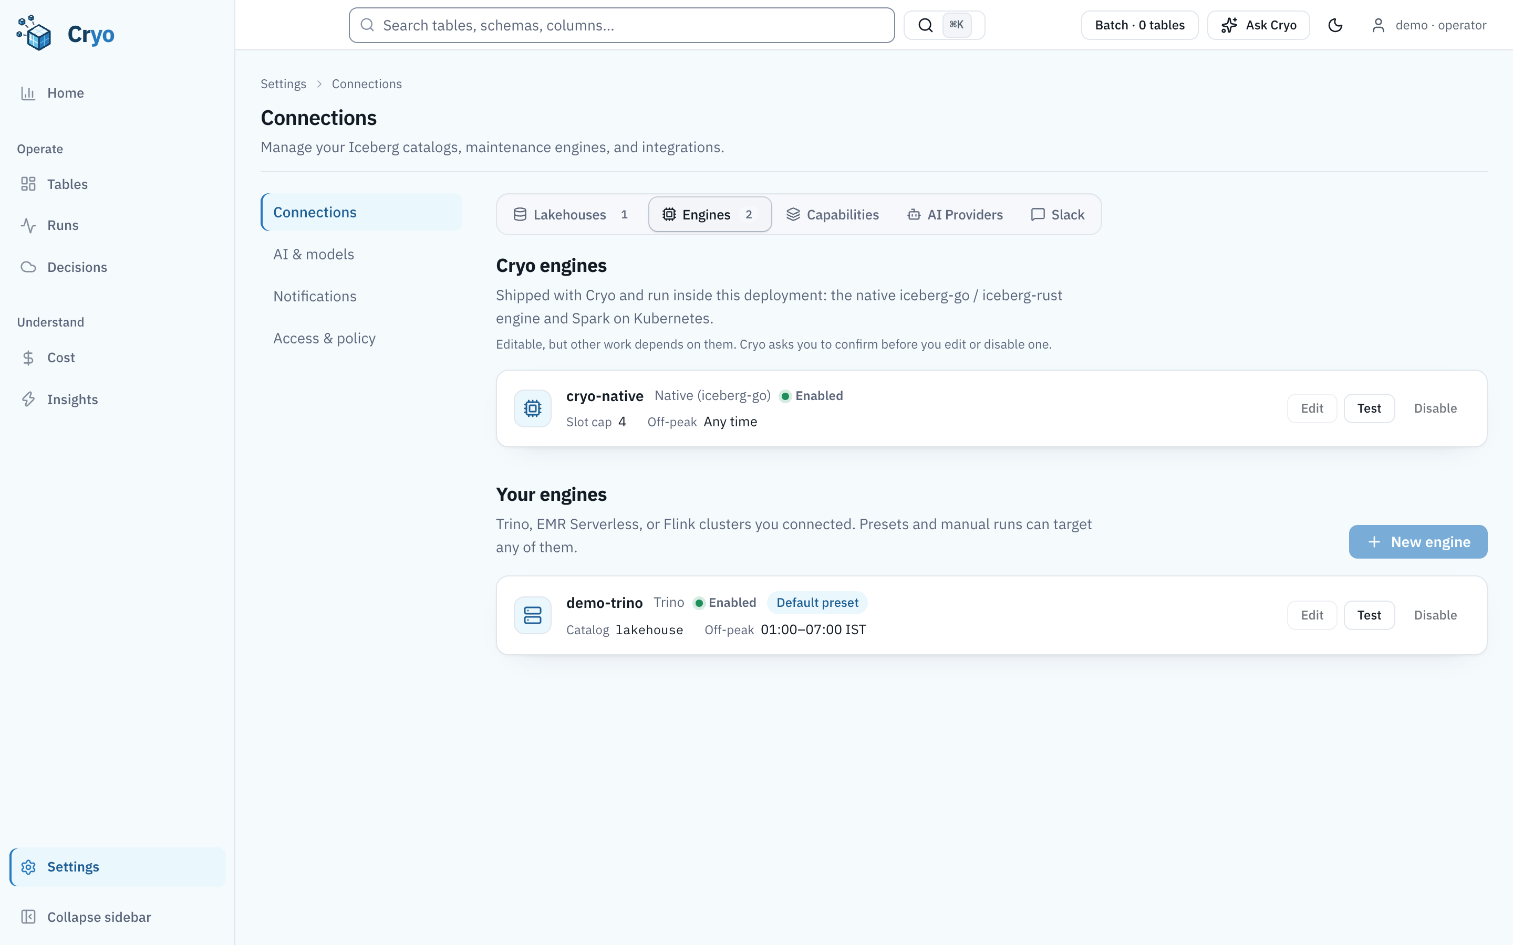Open the Tables page
1513x945 pixels.
tap(117, 184)
